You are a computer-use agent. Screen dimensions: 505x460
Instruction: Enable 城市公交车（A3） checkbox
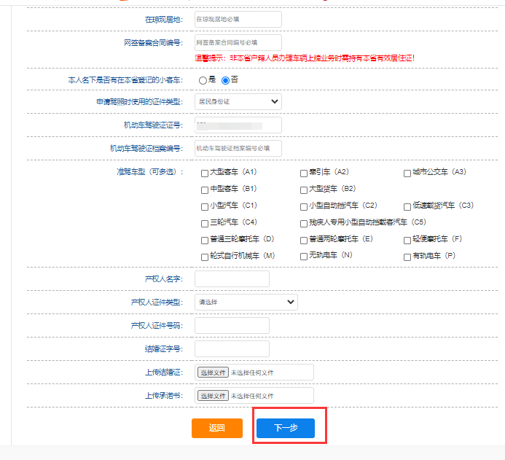(407, 173)
